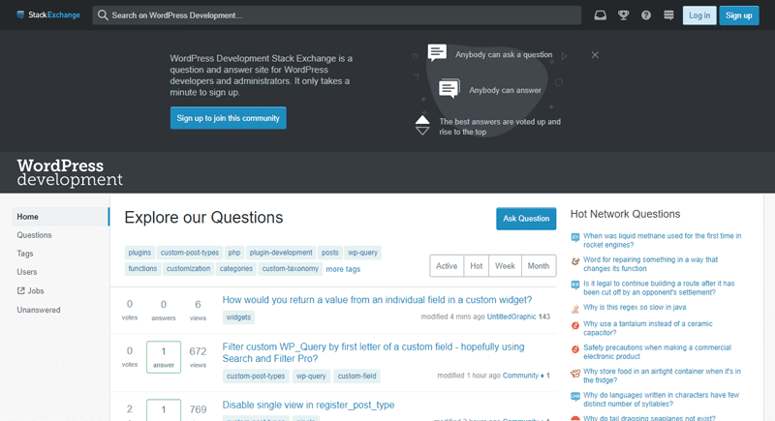This screenshot has height=421, width=775.
Task: Open Tags in left sidebar
Action: pos(25,254)
